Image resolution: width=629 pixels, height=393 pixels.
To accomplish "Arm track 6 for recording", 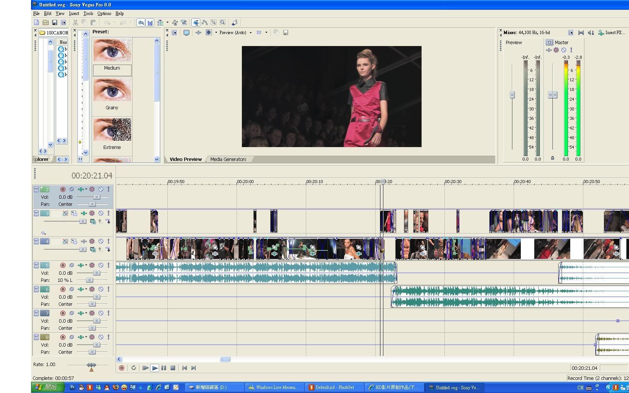I will pyautogui.click(x=63, y=289).
